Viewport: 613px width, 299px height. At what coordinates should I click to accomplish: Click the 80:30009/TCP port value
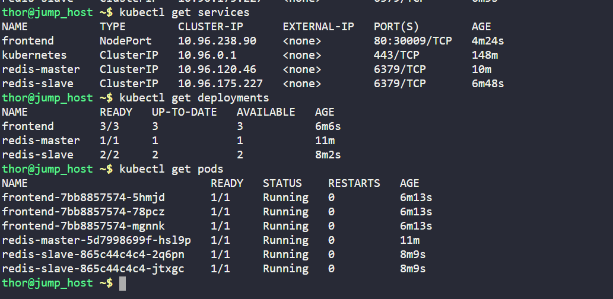[x=412, y=41]
